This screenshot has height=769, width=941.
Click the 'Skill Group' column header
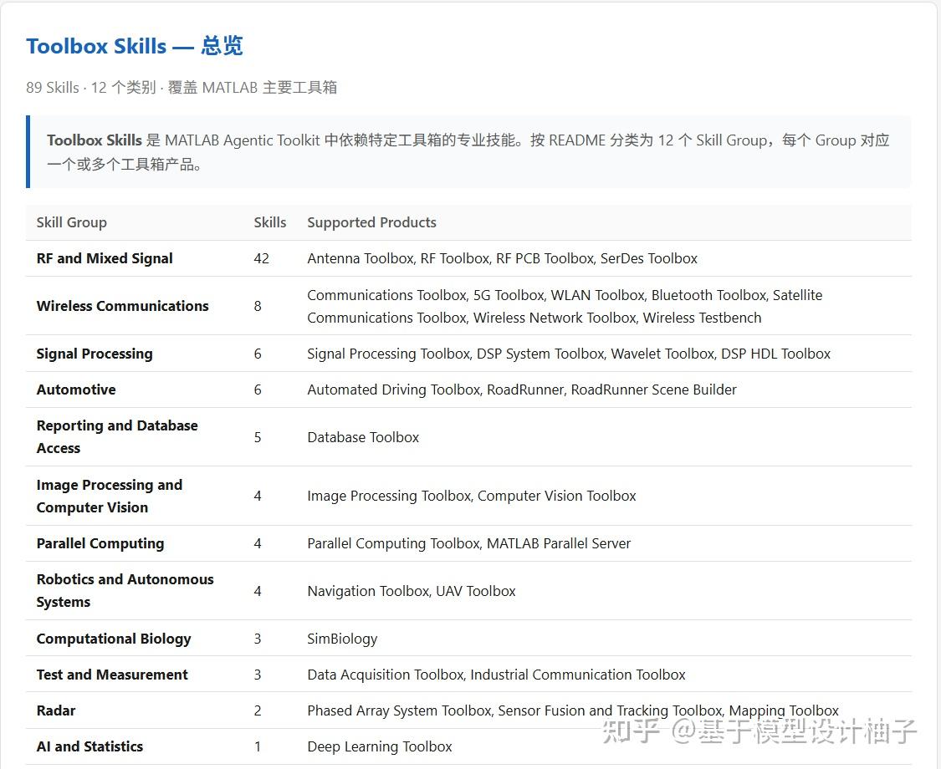[71, 222]
